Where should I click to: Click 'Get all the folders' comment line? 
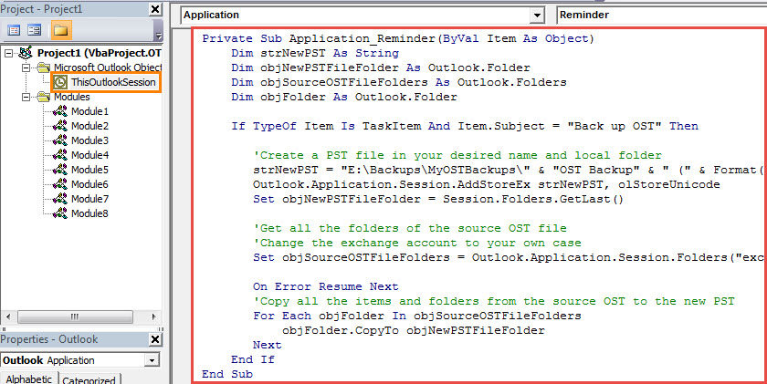[410, 228]
